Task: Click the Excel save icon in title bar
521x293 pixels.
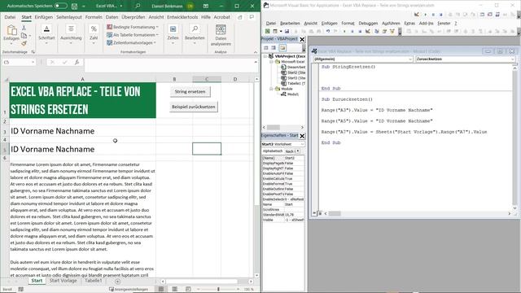Action: coord(74,6)
